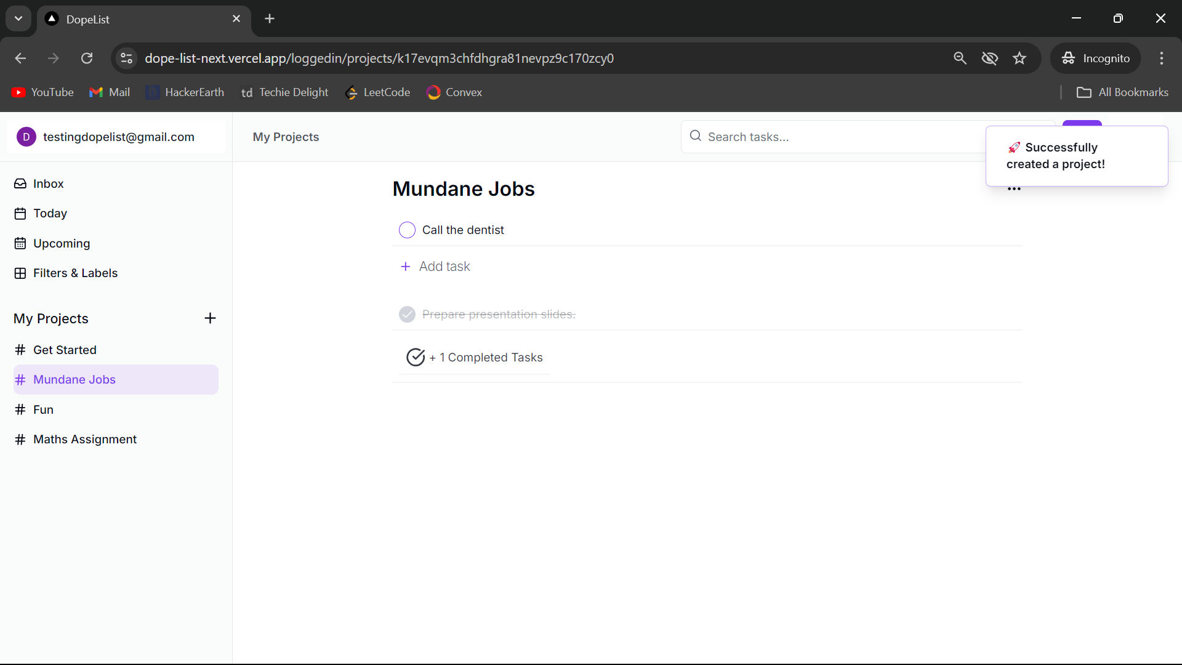Open the Maths Assignment project
This screenshot has width=1182, height=665.
(85, 439)
